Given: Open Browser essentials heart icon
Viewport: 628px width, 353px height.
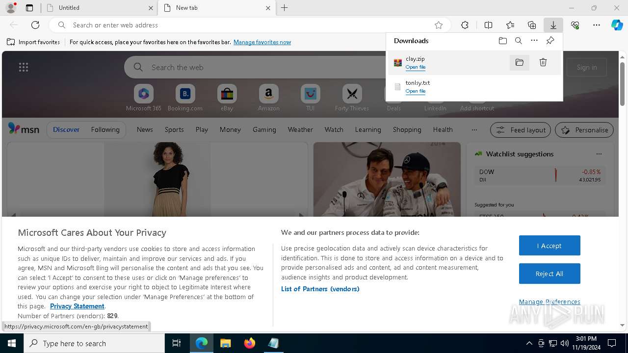Looking at the screenshot, I should pos(575,25).
